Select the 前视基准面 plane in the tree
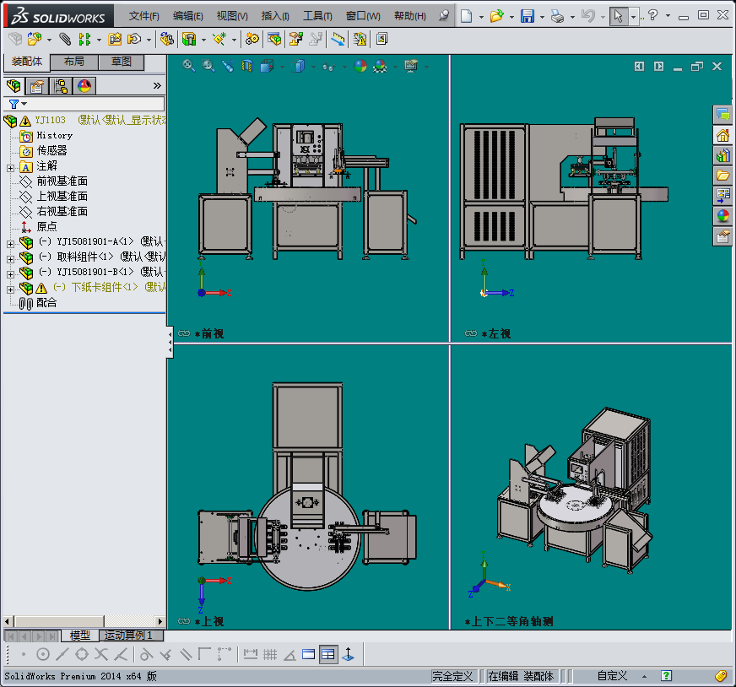 62,181
